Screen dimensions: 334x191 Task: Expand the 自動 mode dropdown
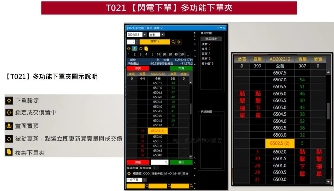(x=163, y=35)
